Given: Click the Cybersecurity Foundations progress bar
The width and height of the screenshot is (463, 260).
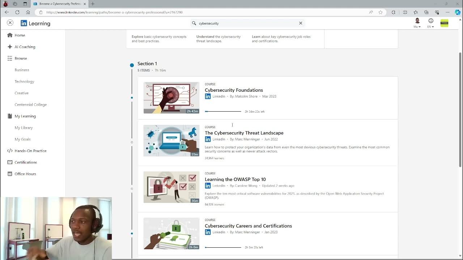Looking at the screenshot, I should [223, 112].
